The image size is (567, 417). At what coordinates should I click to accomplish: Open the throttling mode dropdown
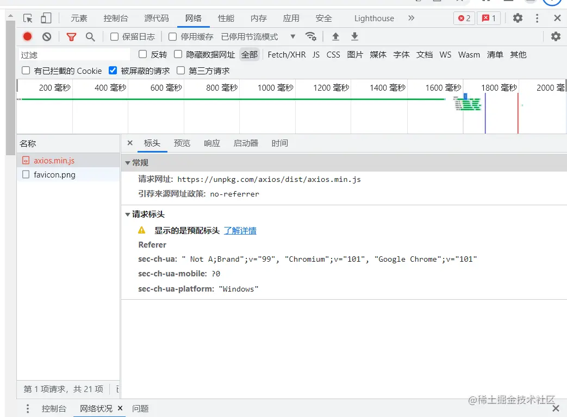click(x=292, y=36)
